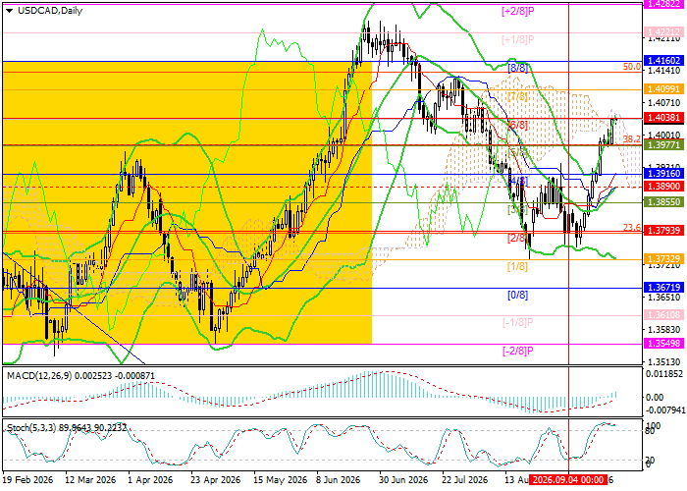Screen dimensions: 687x491
Task: Click the 1.40710 price axis value
Action: pos(664,103)
